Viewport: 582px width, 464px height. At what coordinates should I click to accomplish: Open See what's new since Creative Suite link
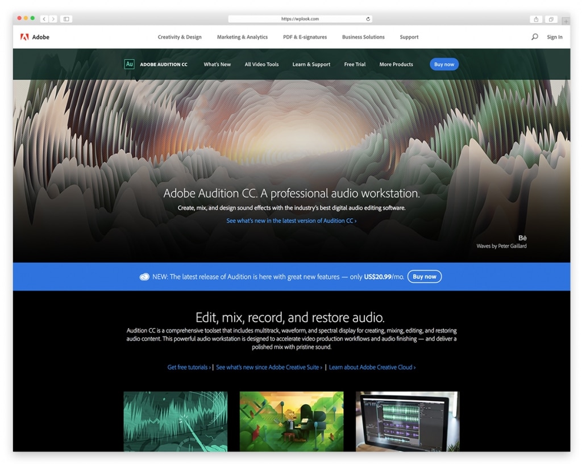269,367
